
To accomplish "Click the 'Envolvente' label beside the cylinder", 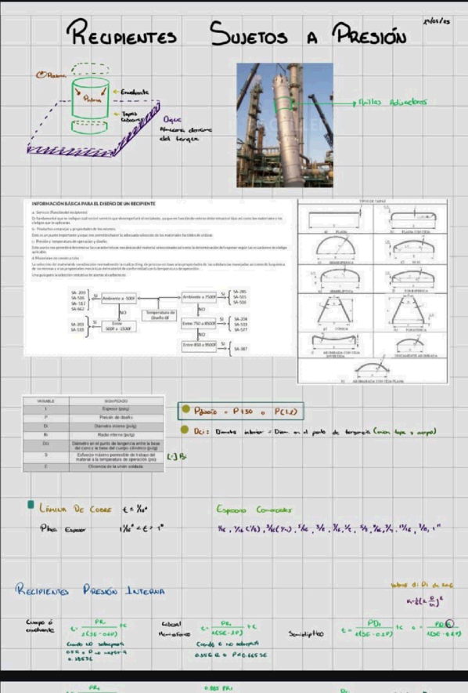I will [x=135, y=92].
